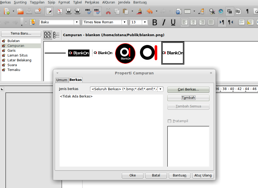Run Spelling and Grammar check

point(88,12)
